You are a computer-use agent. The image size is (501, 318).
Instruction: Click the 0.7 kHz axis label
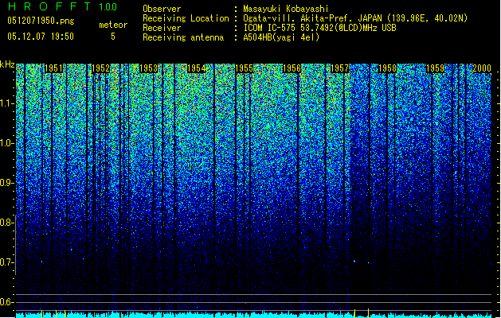(x=6, y=262)
